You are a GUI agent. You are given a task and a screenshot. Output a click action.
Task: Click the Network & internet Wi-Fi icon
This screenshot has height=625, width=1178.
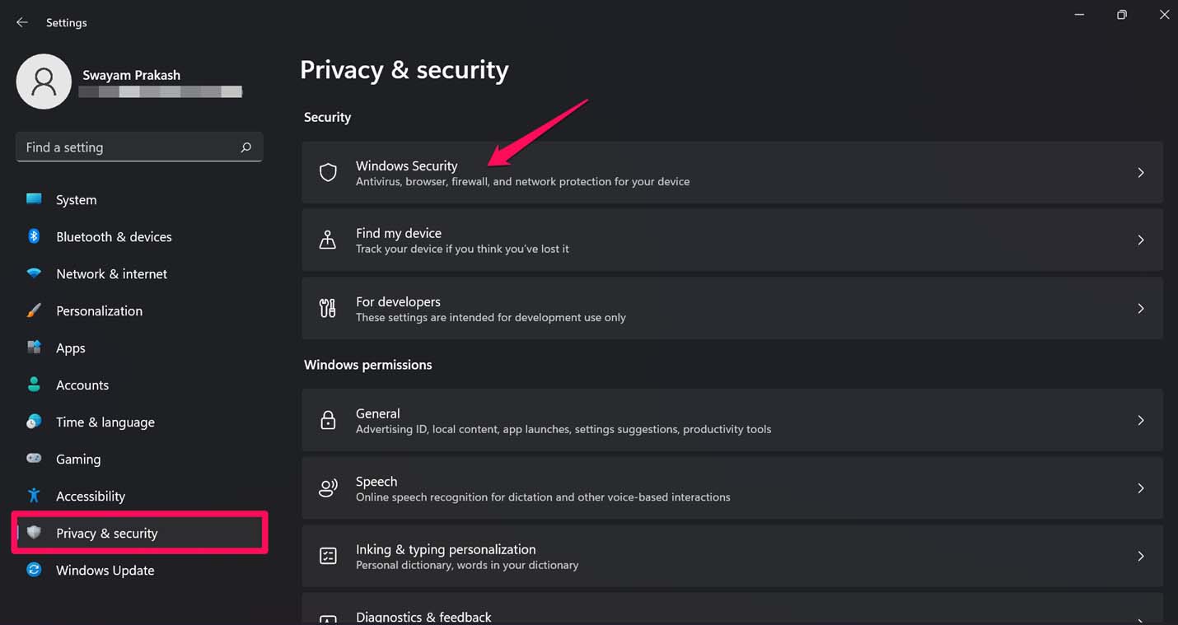34,273
